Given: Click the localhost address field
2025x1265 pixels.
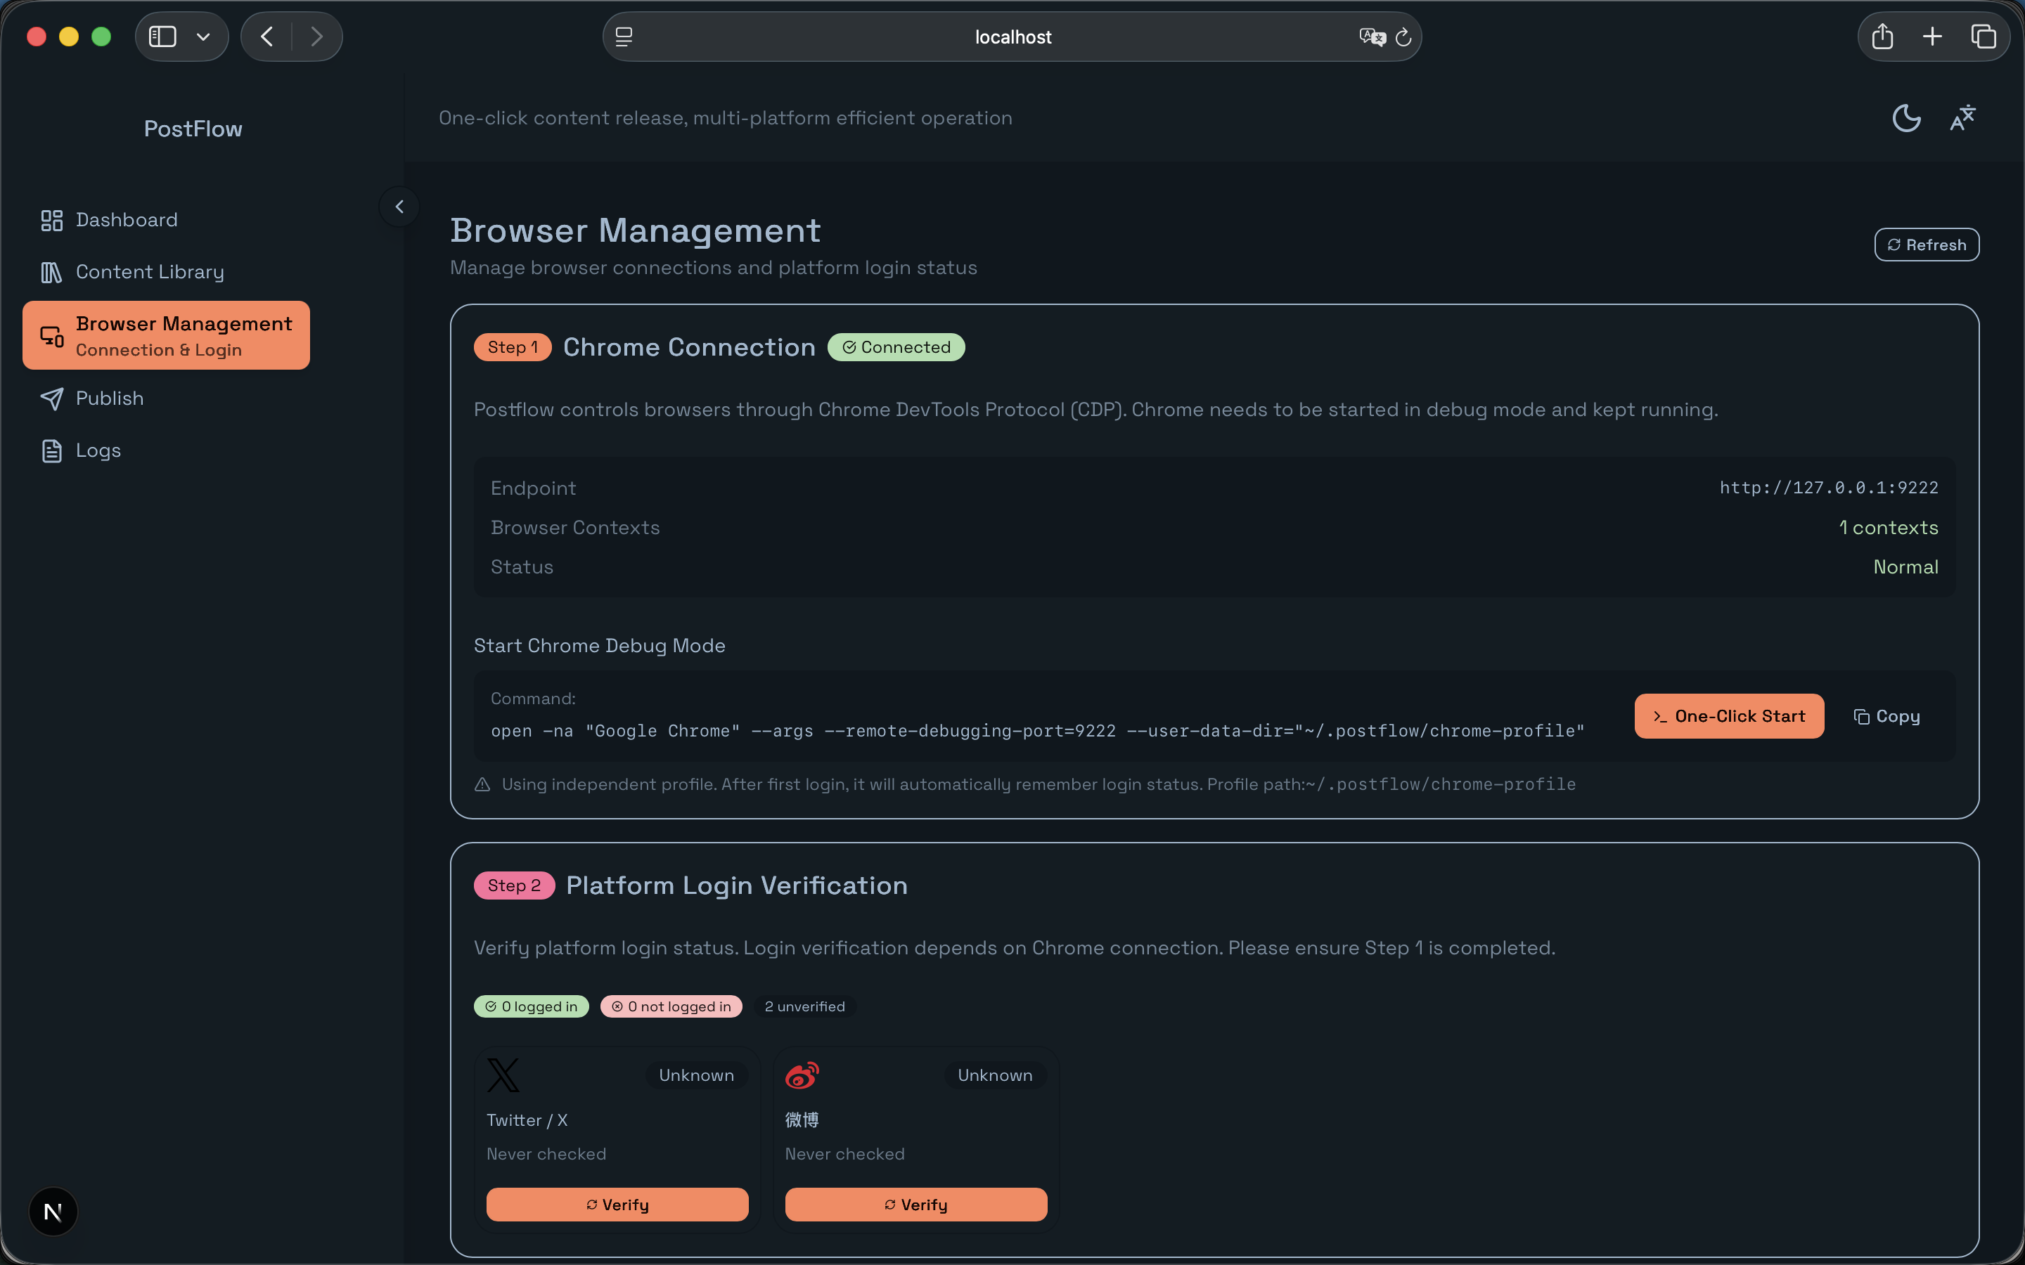Looking at the screenshot, I should (x=1012, y=37).
